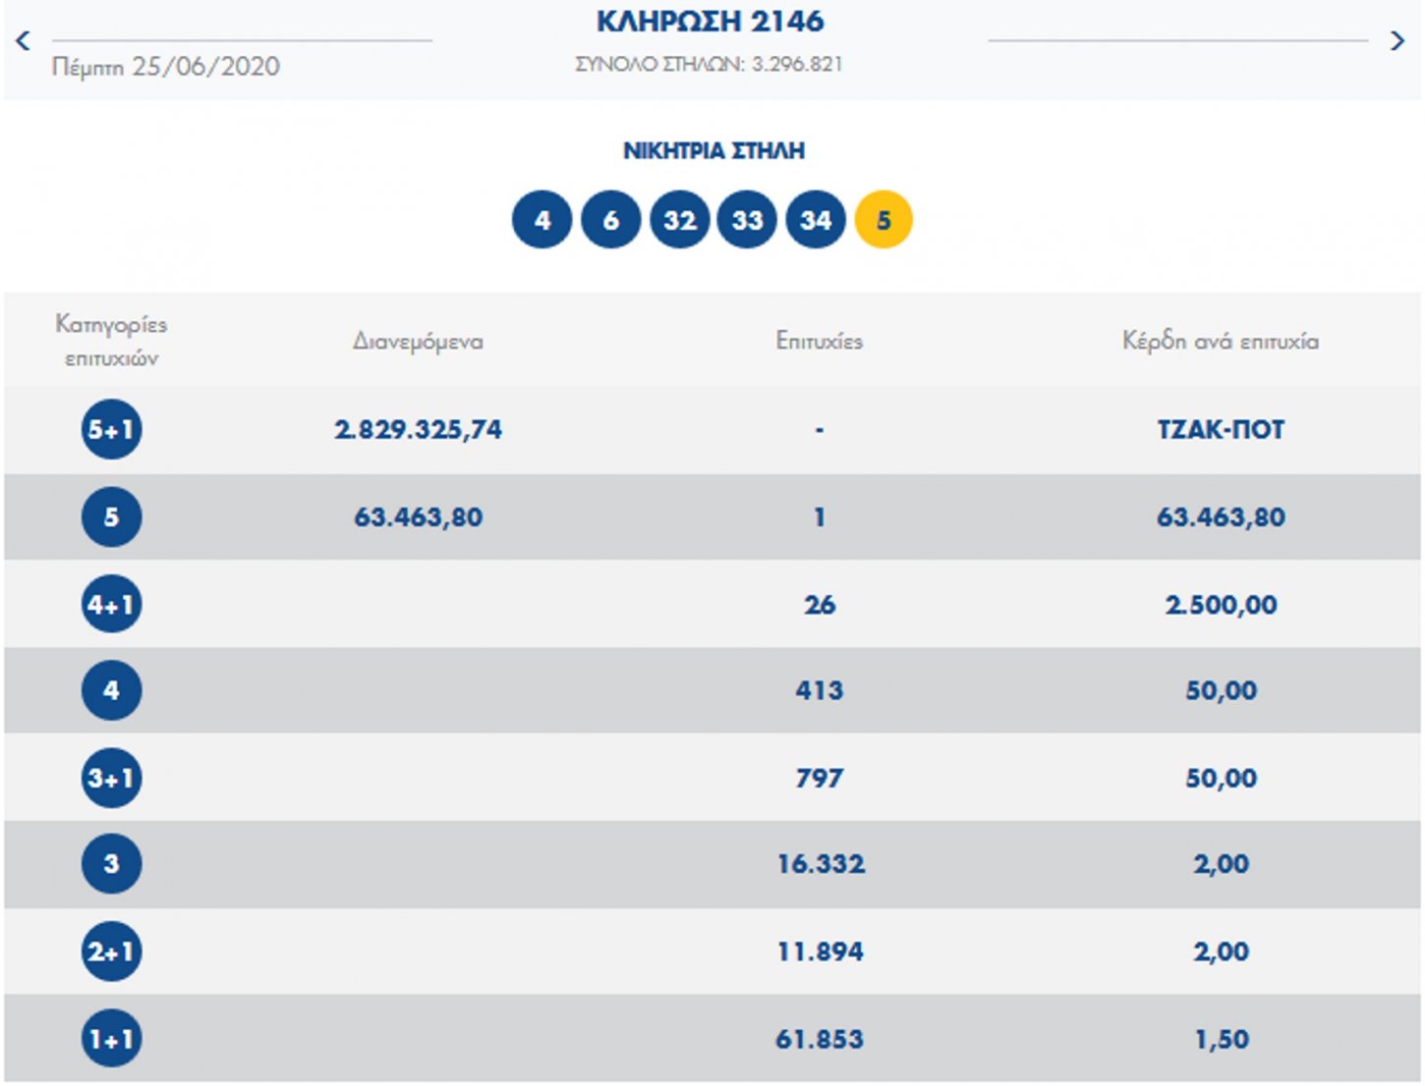Click winning number ball 32
The width and height of the screenshot is (1425, 1086).
point(679,220)
